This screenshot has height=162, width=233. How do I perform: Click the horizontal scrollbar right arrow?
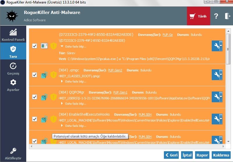[223, 146]
